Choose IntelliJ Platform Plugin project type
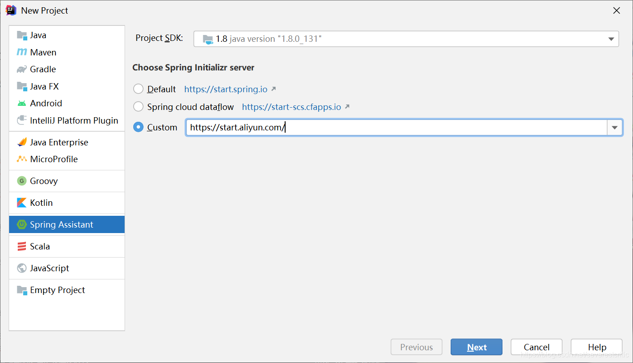 tap(67, 120)
